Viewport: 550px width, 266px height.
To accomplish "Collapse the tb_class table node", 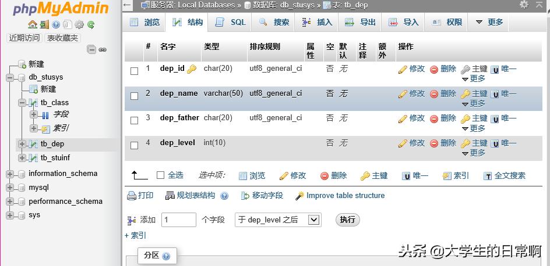I will point(22,103).
